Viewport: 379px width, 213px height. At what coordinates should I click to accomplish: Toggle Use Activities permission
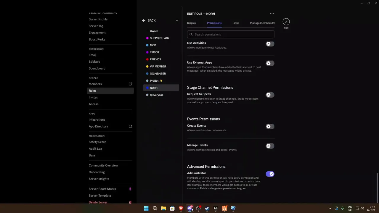pyautogui.click(x=270, y=44)
